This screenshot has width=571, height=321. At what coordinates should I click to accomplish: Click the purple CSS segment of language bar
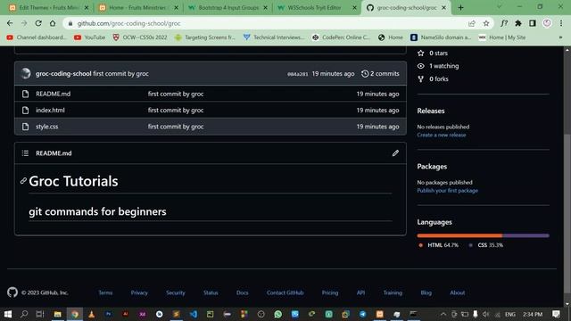pyautogui.click(x=525, y=235)
